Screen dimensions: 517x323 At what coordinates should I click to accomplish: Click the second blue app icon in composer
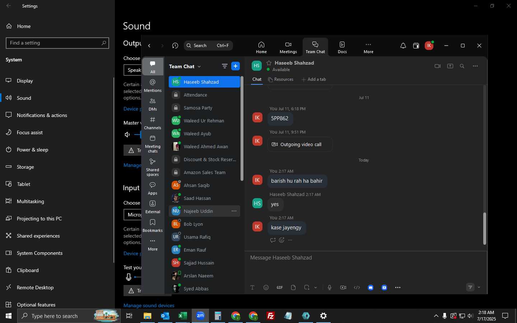[x=384, y=287]
